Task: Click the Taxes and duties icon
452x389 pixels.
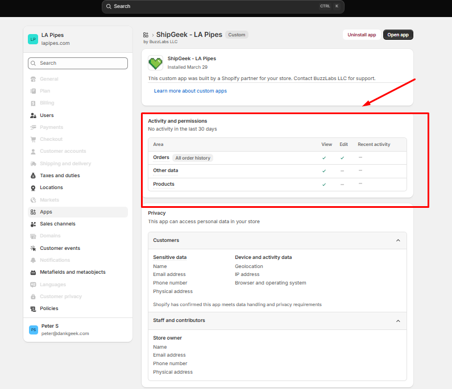Action: (x=33, y=175)
